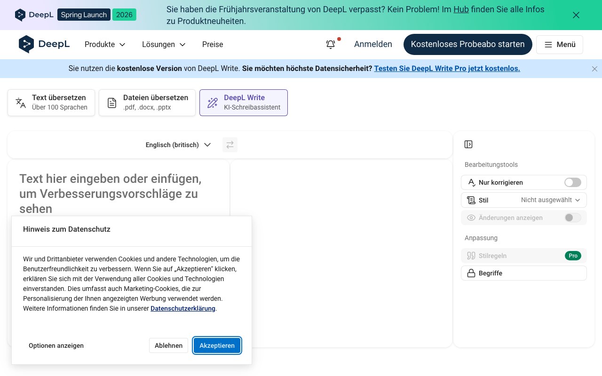The width and height of the screenshot is (602, 376).
Task: Click the DeepL logo in the navigation bar
Action: click(x=44, y=44)
